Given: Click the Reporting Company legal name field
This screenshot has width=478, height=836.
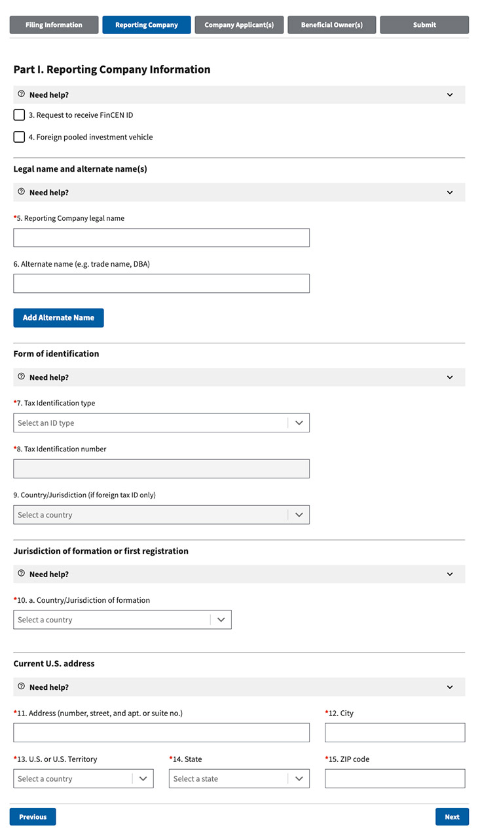Looking at the screenshot, I should tap(161, 237).
